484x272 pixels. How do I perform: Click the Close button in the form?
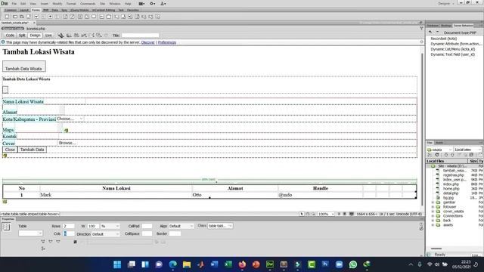pyautogui.click(x=10, y=150)
